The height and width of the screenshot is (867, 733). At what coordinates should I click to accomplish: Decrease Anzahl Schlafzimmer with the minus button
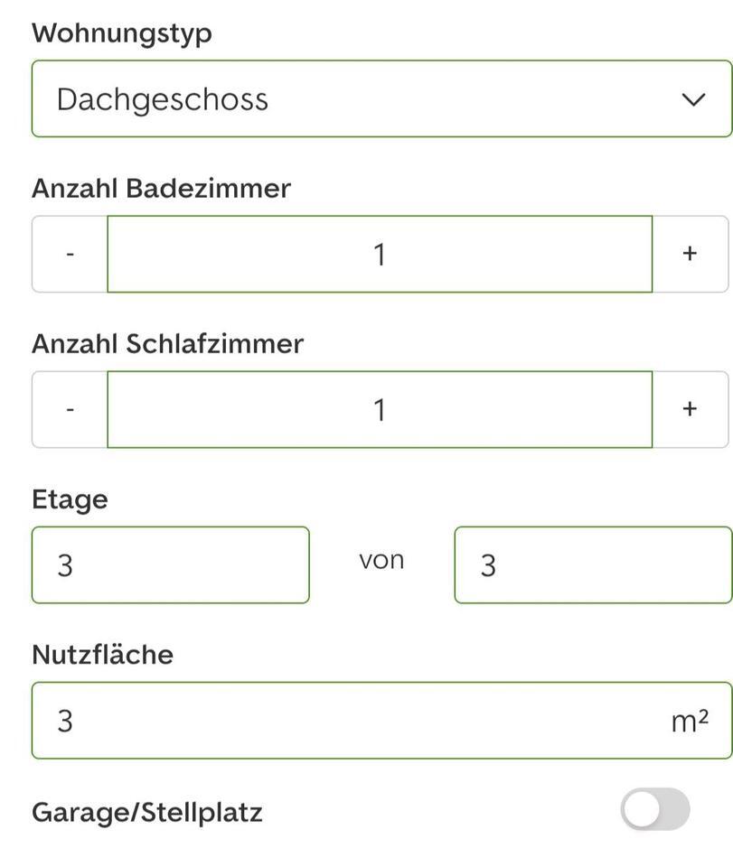[68, 408]
